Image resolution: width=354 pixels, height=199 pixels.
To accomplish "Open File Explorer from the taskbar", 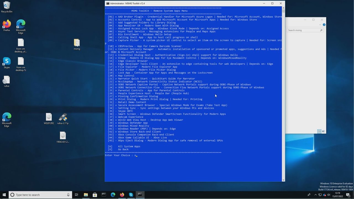I will 86,195.
